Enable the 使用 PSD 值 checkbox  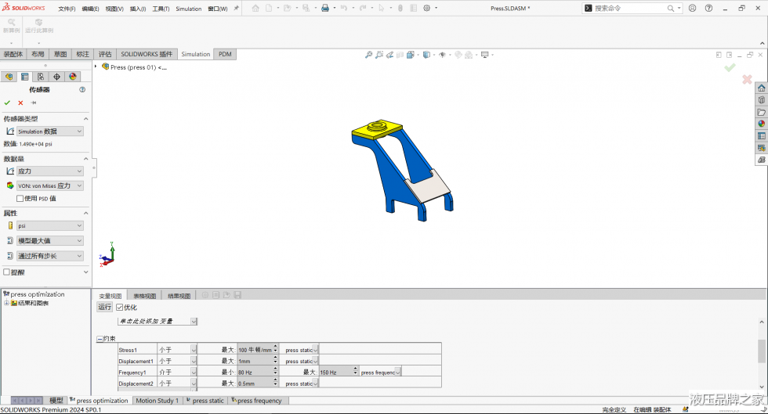click(20, 199)
